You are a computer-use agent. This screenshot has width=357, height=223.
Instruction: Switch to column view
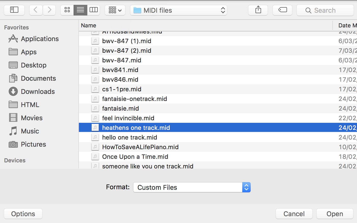(x=94, y=10)
